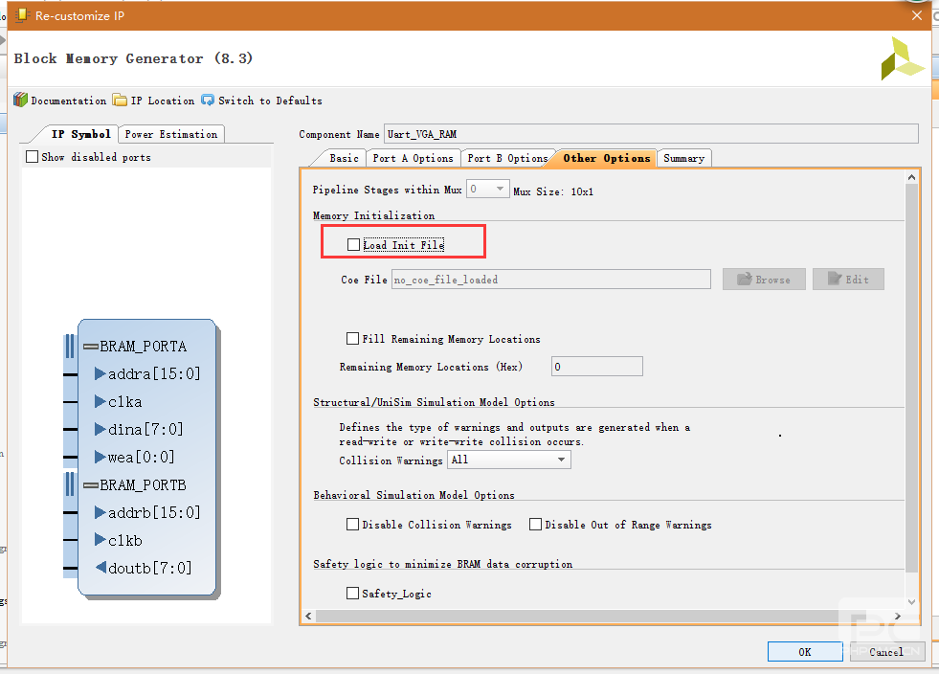Screen dimensions: 939x674
Task: Collapse the BRAM_PORTB interface group
Action: (91, 485)
